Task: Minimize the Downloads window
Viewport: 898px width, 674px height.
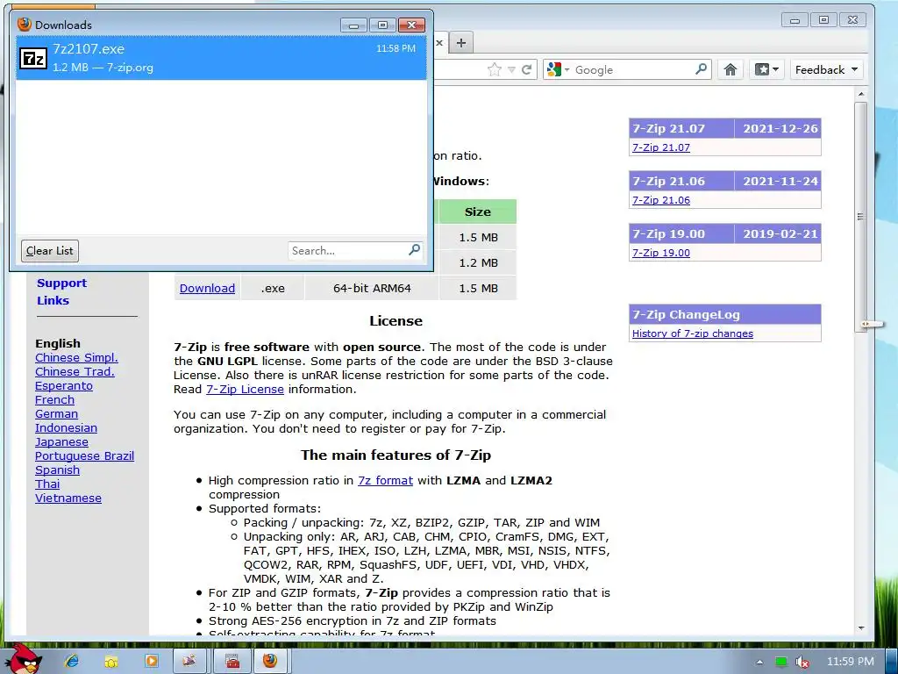Action: [353, 25]
